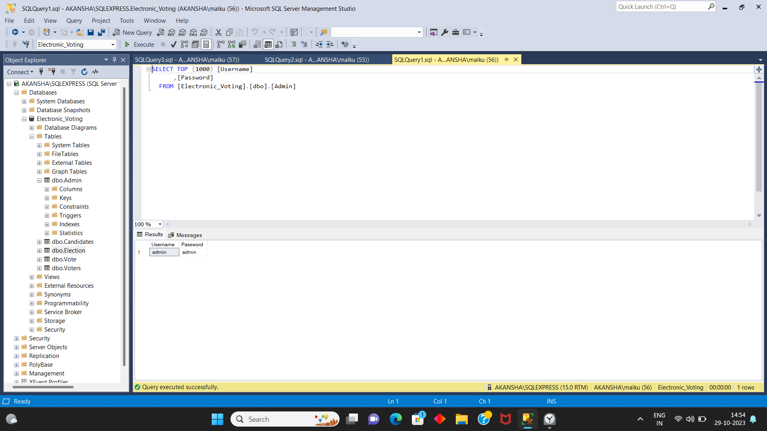This screenshot has width=767, height=431.
Task: Expand the dbo.Candidates table node
Action: click(39, 242)
